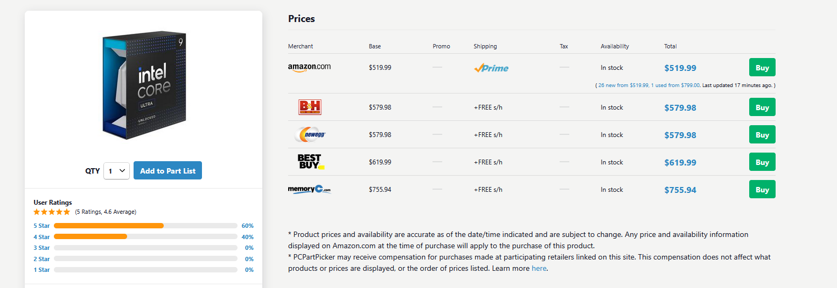Viewport: 837px width, 288px height.
Task: Filter ratings by 5 Star link
Action: (41, 226)
